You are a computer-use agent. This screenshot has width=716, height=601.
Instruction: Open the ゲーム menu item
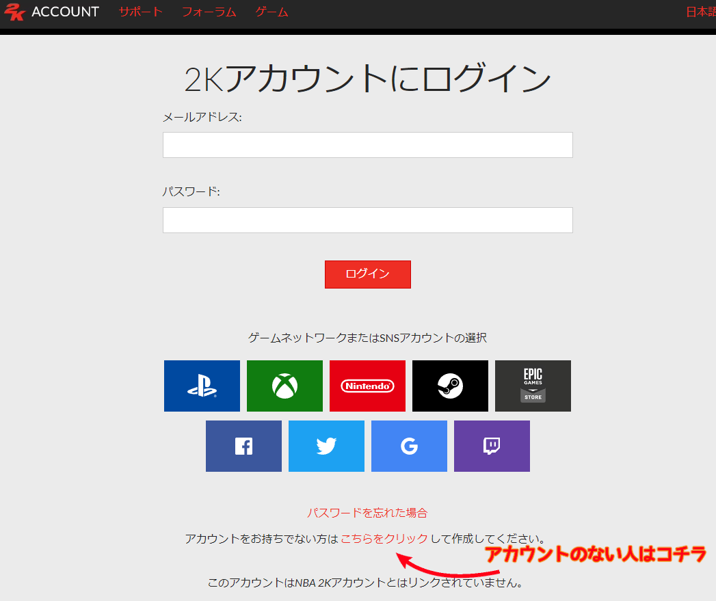(271, 12)
